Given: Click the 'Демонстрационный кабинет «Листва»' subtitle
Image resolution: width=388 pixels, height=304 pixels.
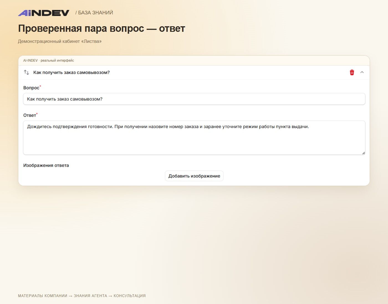Looking at the screenshot, I should (60, 41).
